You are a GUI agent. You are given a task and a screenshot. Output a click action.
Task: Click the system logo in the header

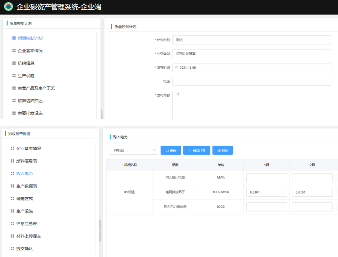tap(8, 7)
